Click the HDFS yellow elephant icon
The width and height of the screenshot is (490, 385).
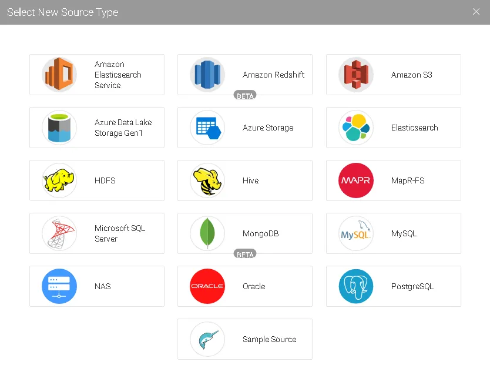click(59, 180)
